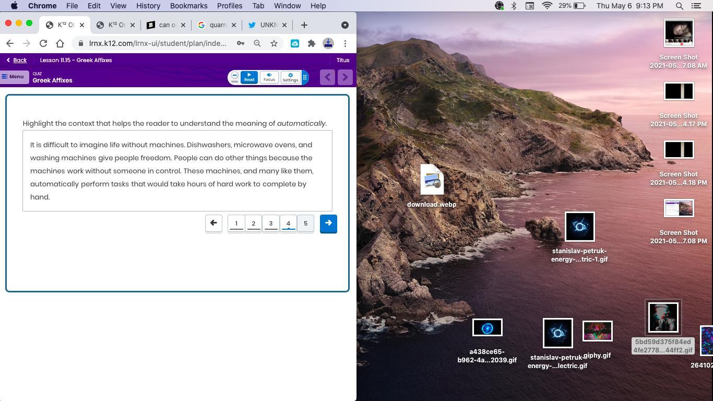Click the Read play button in toolbar
The image size is (713, 401).
tap(249, 77)
